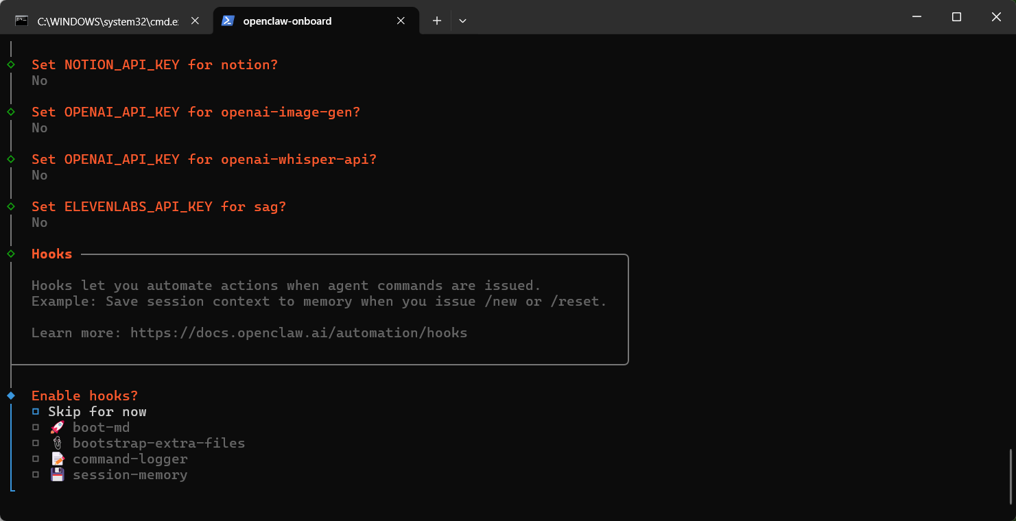1016x521 pixels.
Task: Click the terminal vertical scrollbar thumb
Action: [1011, 476]
